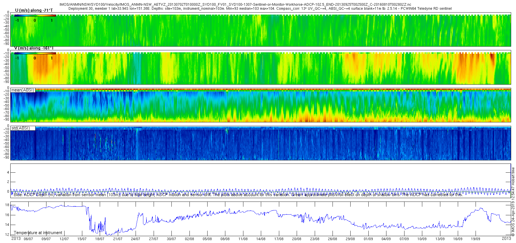Click the 'Deployment 30' metadata line
Viewport: 516px width, 243px height.
260,9
